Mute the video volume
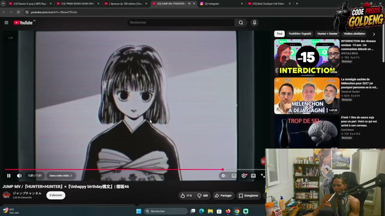 (x=19, y=176)
